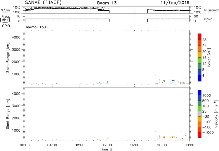Pick the light green 12–16 dB Power segment

[x=200, y=60]
